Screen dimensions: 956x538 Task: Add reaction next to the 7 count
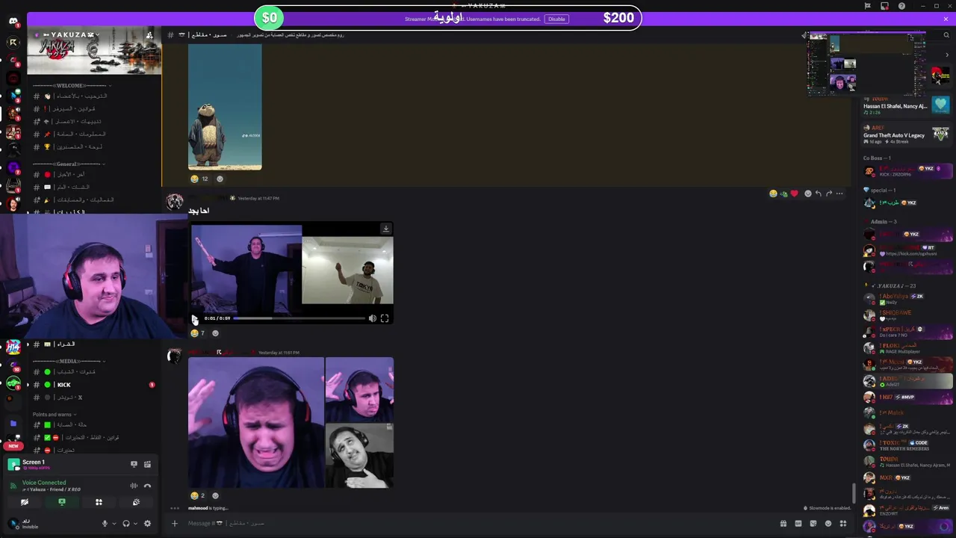216,333
